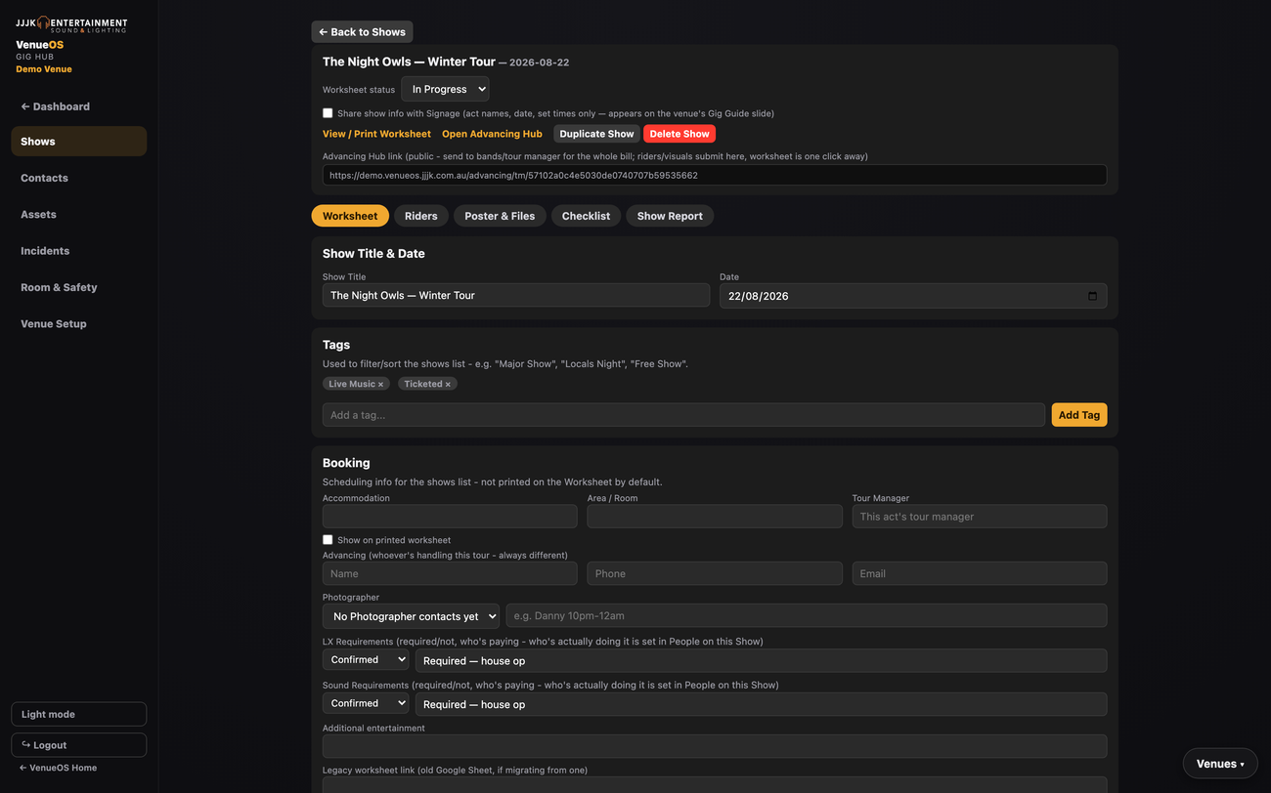
Task: Click the Logout button
Action: pyautogui.click(x=78, y=745)
